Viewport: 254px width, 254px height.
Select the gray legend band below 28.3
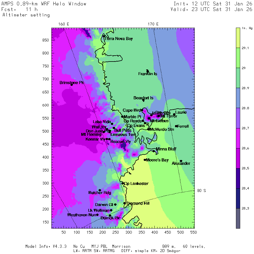point(238,218)
